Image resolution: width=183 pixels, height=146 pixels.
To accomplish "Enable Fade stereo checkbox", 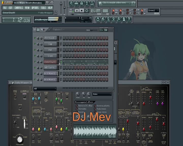I will coord(95,109).
